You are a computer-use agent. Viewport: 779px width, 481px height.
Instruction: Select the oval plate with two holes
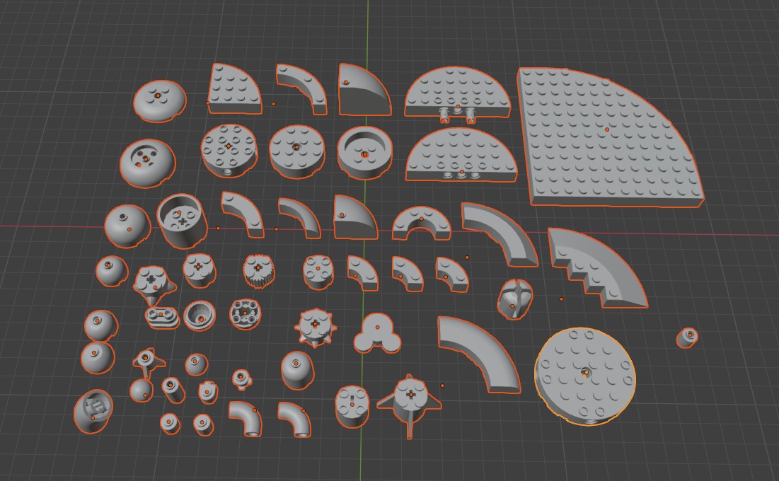pyautogui.click(x=162, y=317)
